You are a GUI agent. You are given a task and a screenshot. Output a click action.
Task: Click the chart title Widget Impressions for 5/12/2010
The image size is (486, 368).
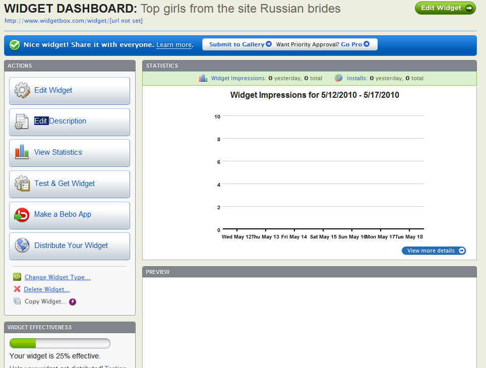(x=315, y=95)
